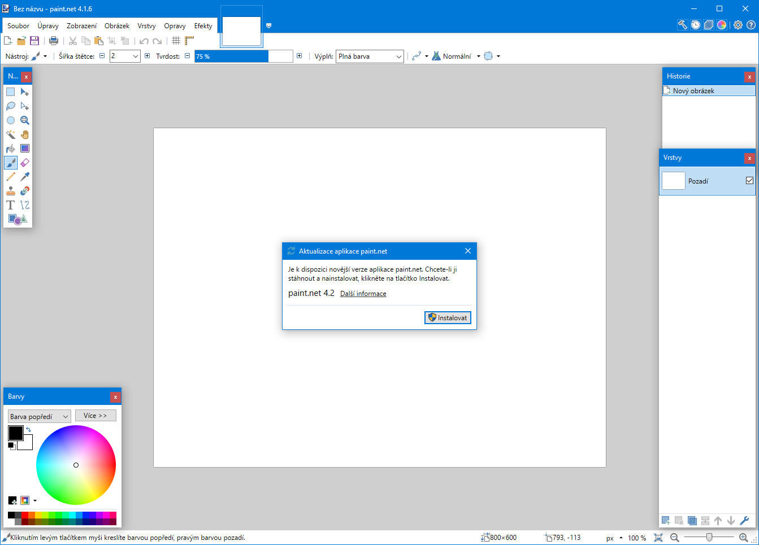The width and height of the screenshot is (759, 545).
Task: Choose the Pencil tool
Action: pyautogui.click(x=11, y=177)
